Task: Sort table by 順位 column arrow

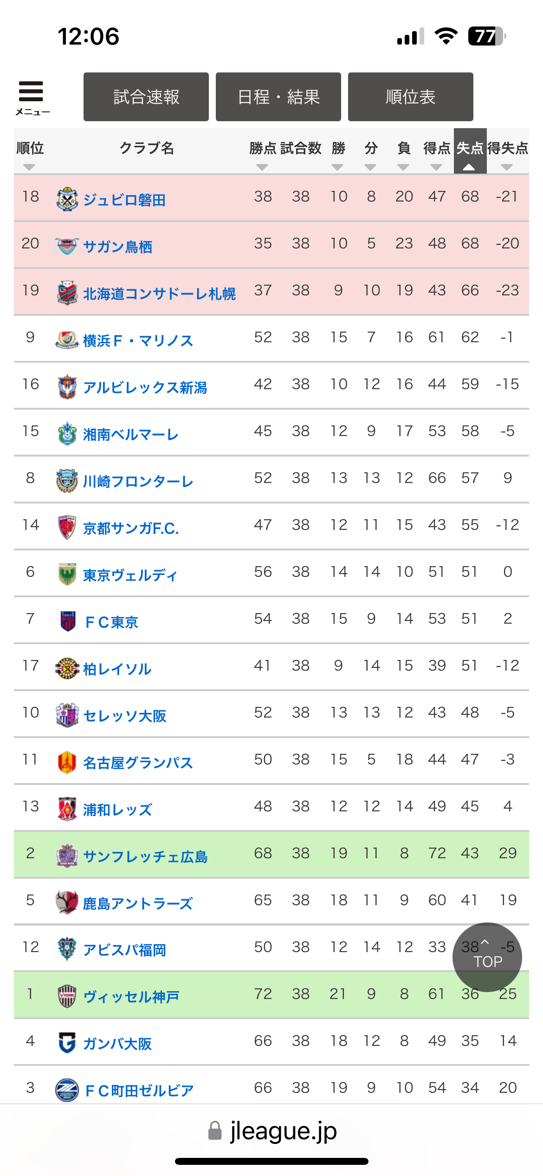Action: (x=29, y=167)
